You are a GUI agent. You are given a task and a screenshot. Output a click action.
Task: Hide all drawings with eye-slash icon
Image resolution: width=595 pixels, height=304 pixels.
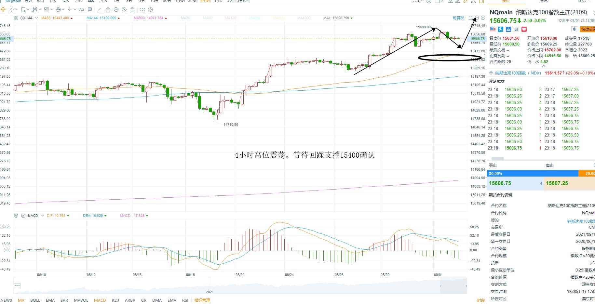124,9
